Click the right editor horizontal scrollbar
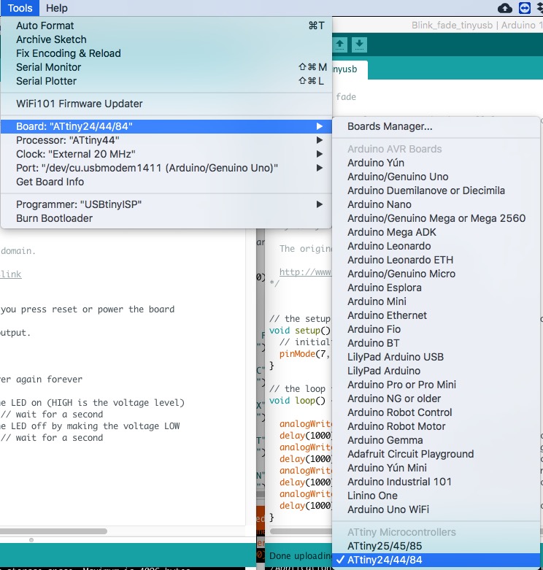This screenshot has width=543, height=570. click(301, 531)
